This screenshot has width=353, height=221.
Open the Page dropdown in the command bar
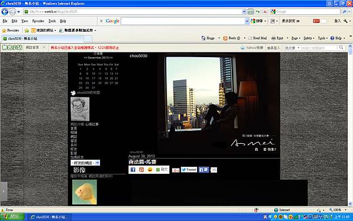tap(295, 38)
